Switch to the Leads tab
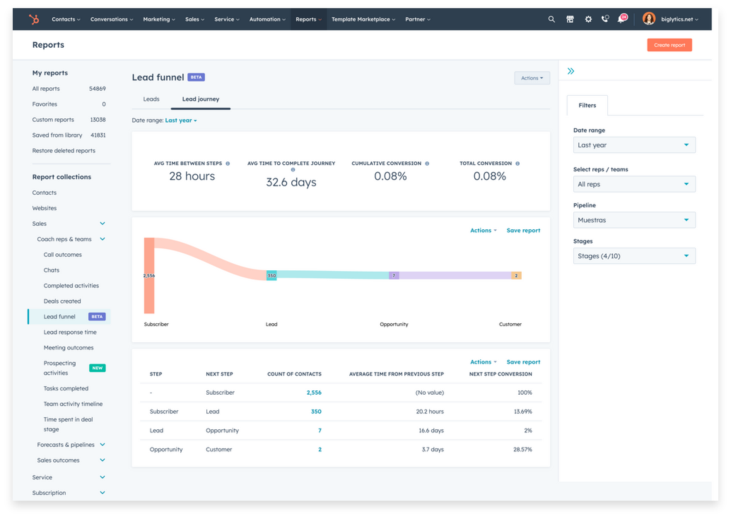Image resolution: width=731 pixels, height=518 pixels. [x=151, y=99]
